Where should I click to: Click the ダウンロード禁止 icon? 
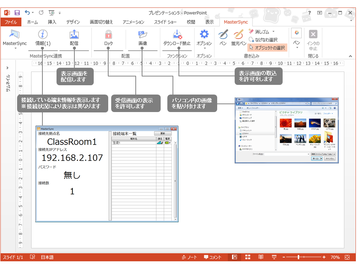(x=177, y=35)
